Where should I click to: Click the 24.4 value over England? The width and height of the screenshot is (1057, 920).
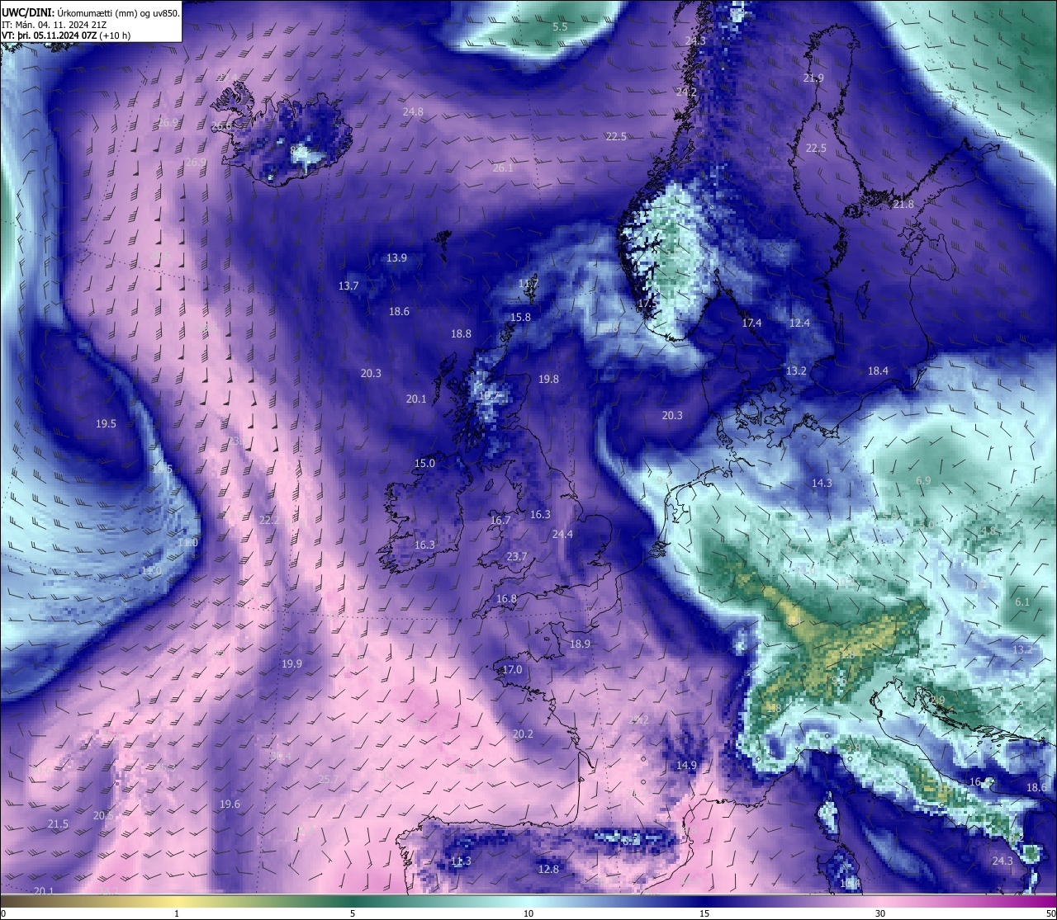click(x=562, y=535)
